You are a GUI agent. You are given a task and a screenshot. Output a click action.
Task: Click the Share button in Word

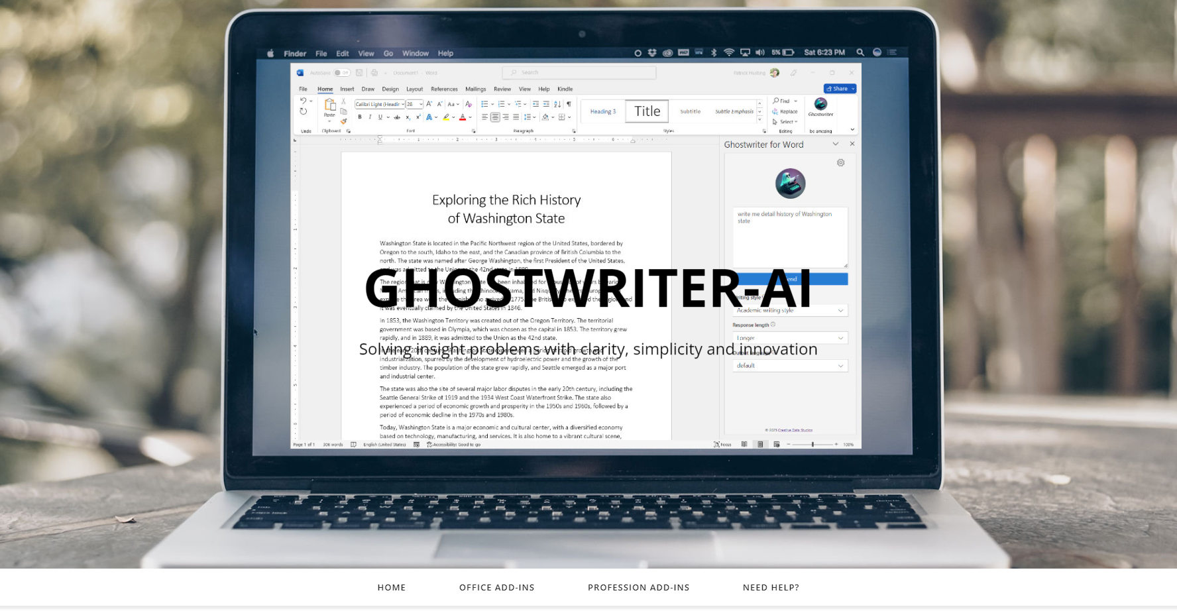(x=840, y=89)
